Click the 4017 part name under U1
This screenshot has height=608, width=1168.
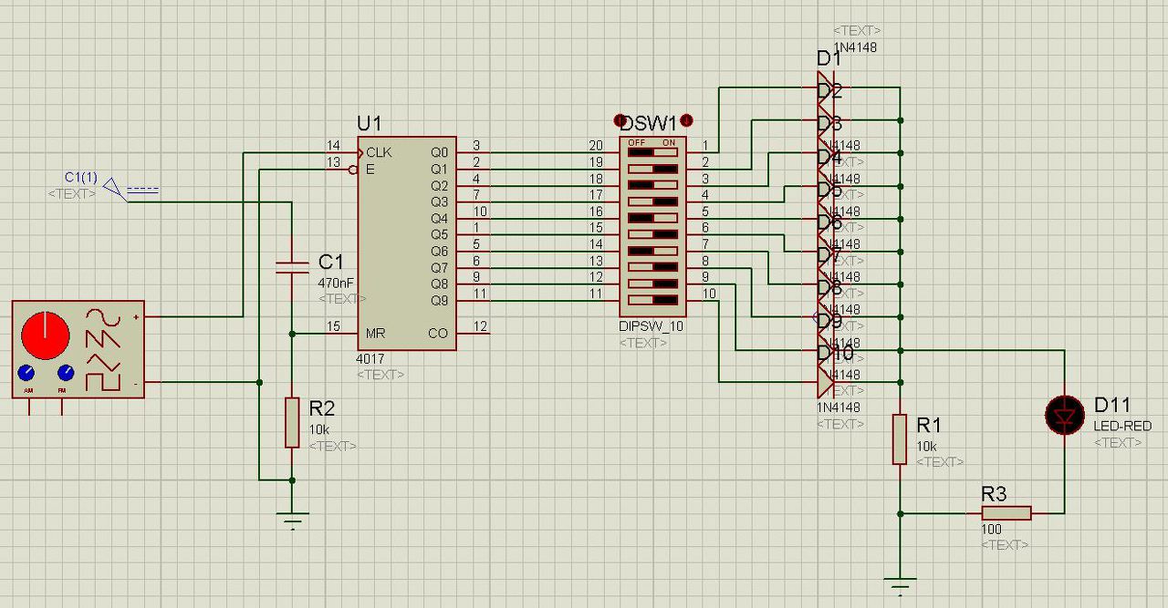pyautogui.click(x=370, y=358)
